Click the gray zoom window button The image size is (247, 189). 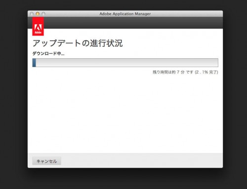[x=43, y=14]
